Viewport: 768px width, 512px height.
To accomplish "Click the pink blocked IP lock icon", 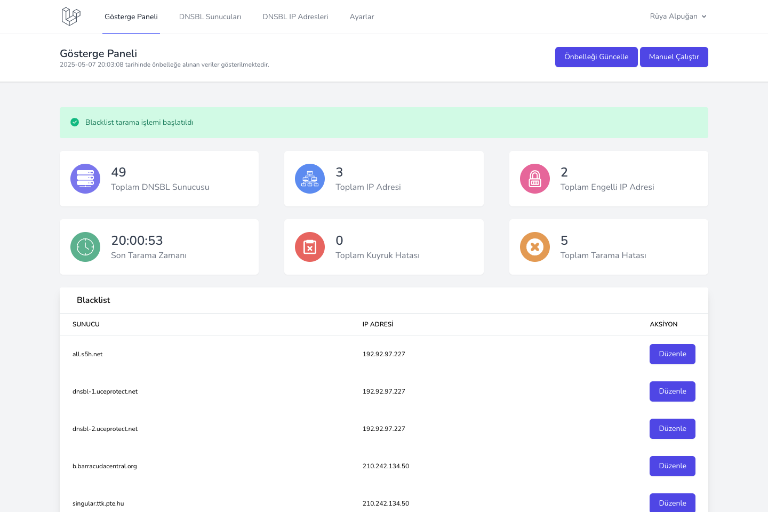I will click(x=535, y=179).
